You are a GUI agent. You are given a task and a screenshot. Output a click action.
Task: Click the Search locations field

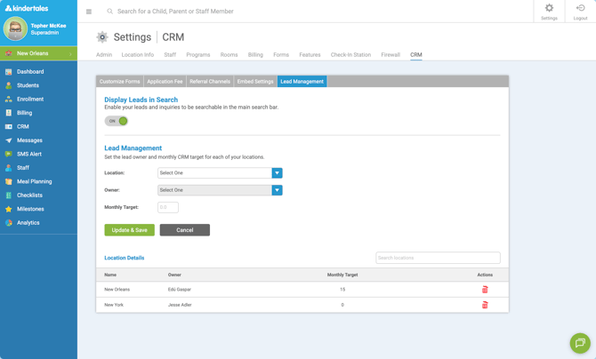pos(437,258)
